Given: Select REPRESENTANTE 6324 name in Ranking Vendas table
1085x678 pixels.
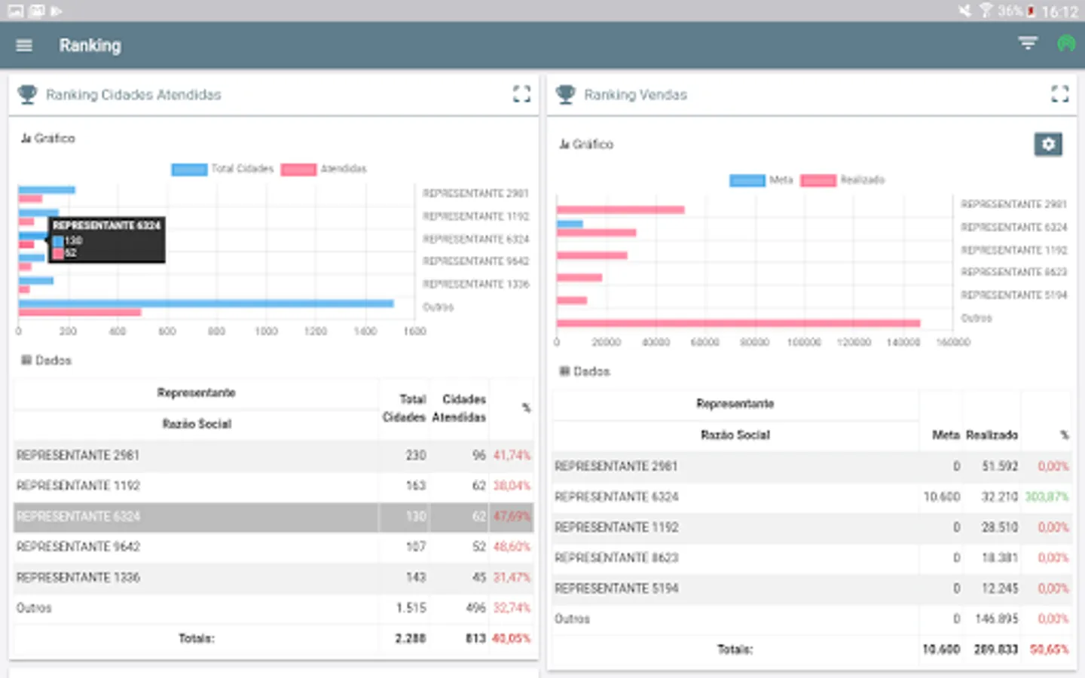Looking at the screenshot, I should 616,497.
